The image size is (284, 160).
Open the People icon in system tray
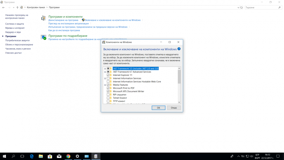[232, 156]
